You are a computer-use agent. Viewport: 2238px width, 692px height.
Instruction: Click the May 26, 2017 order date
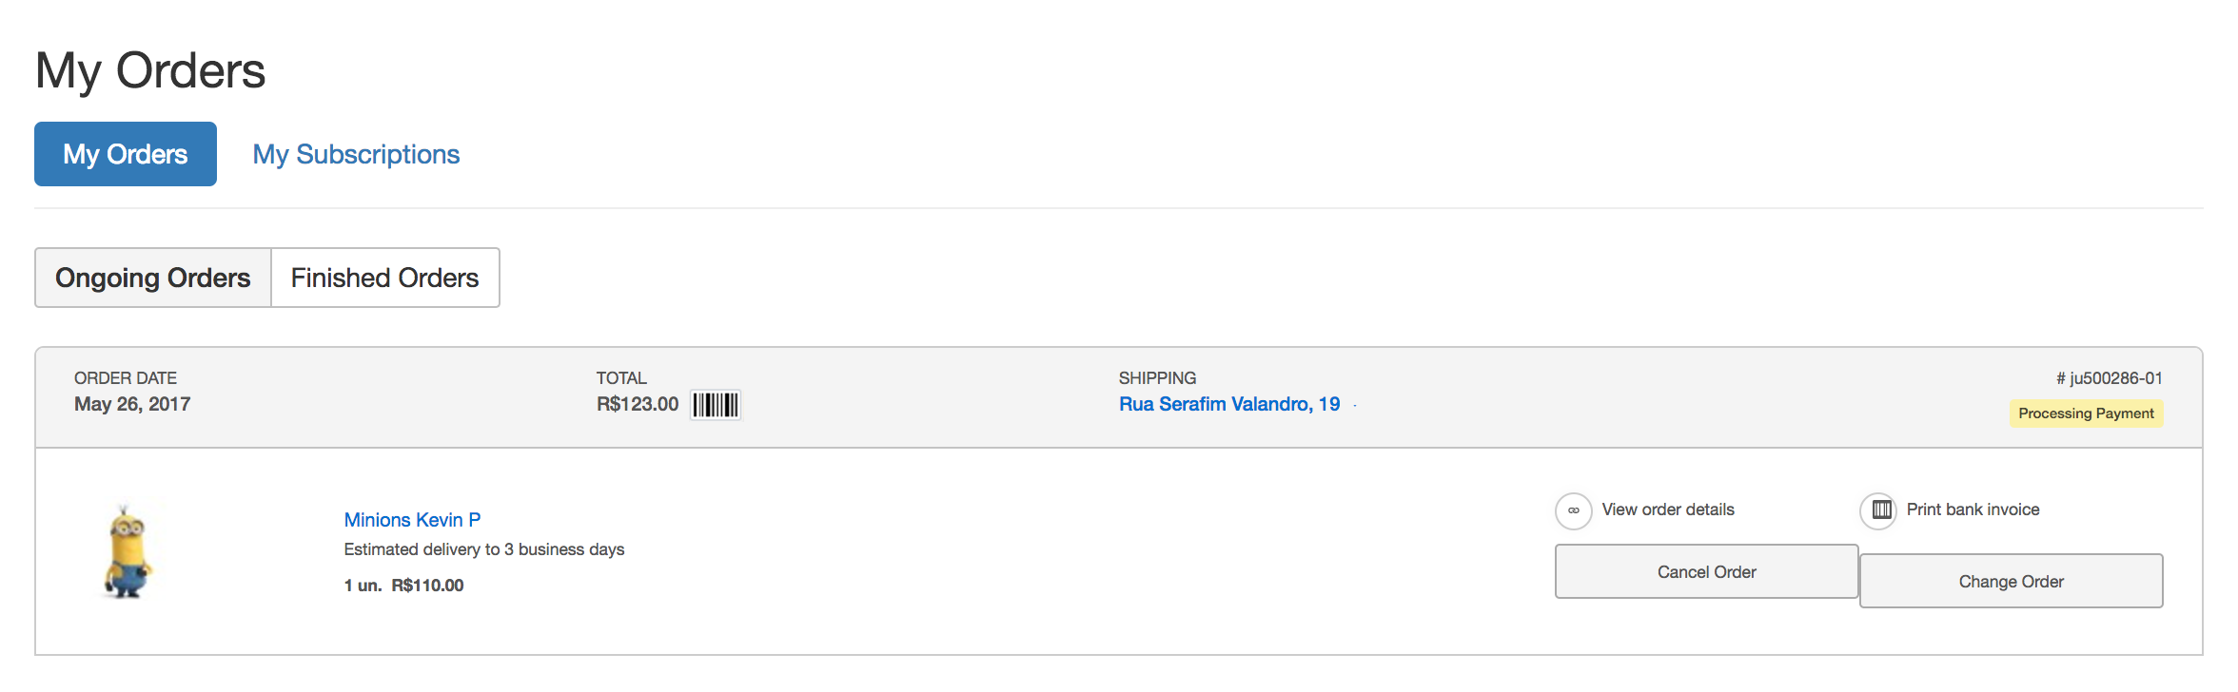coord(132,404)
